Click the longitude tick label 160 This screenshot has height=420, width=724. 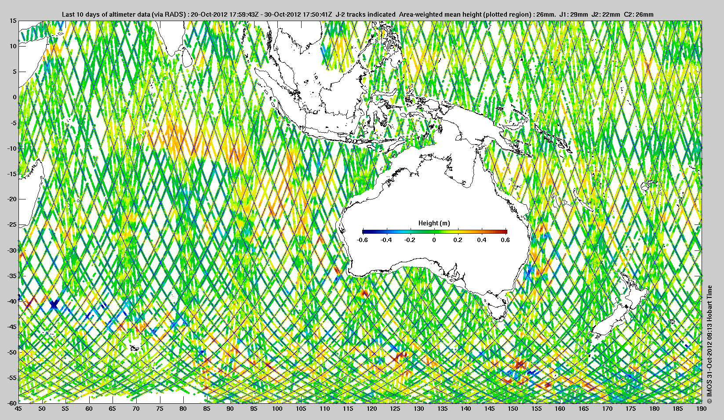tap(560, 409)
